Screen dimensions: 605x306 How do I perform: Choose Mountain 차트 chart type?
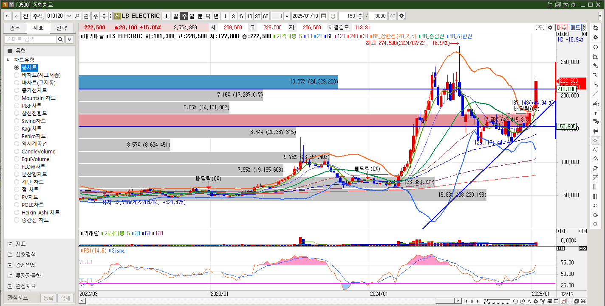17,98
